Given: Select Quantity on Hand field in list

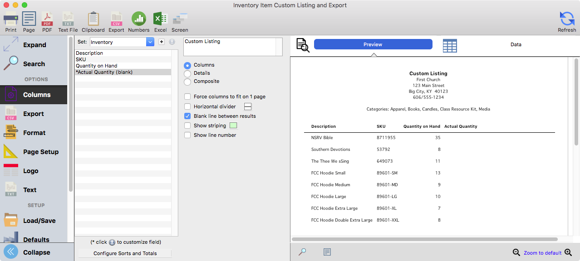Looking at the screenshot, I should [97, 66].
